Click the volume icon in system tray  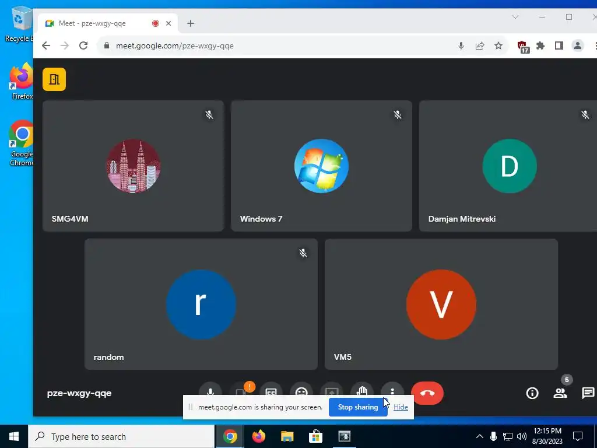coord(522,436)
